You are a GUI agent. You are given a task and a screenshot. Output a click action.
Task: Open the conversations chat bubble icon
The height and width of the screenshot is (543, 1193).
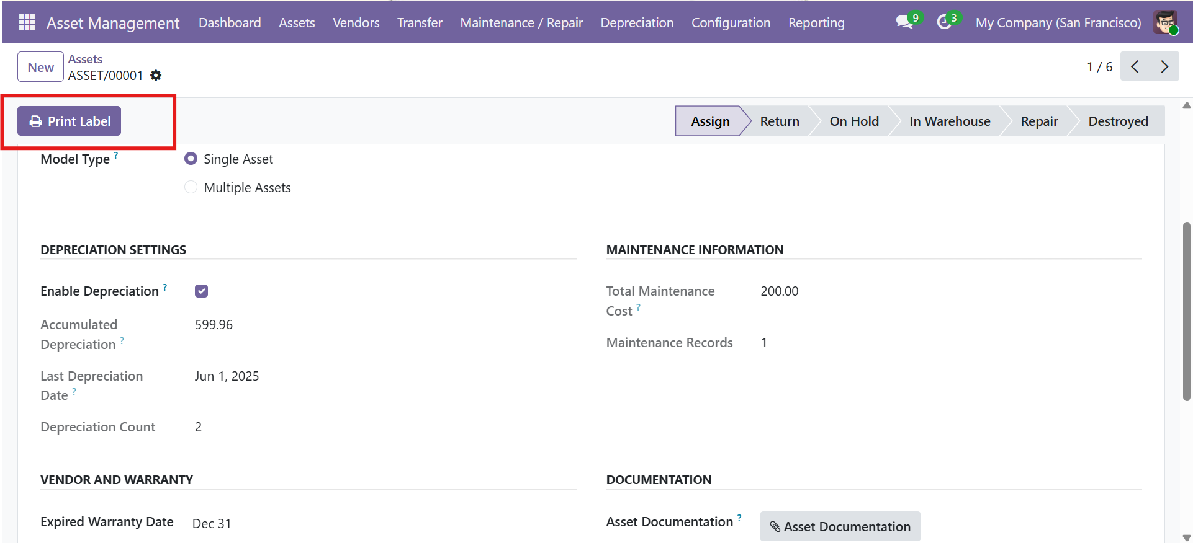904,22
